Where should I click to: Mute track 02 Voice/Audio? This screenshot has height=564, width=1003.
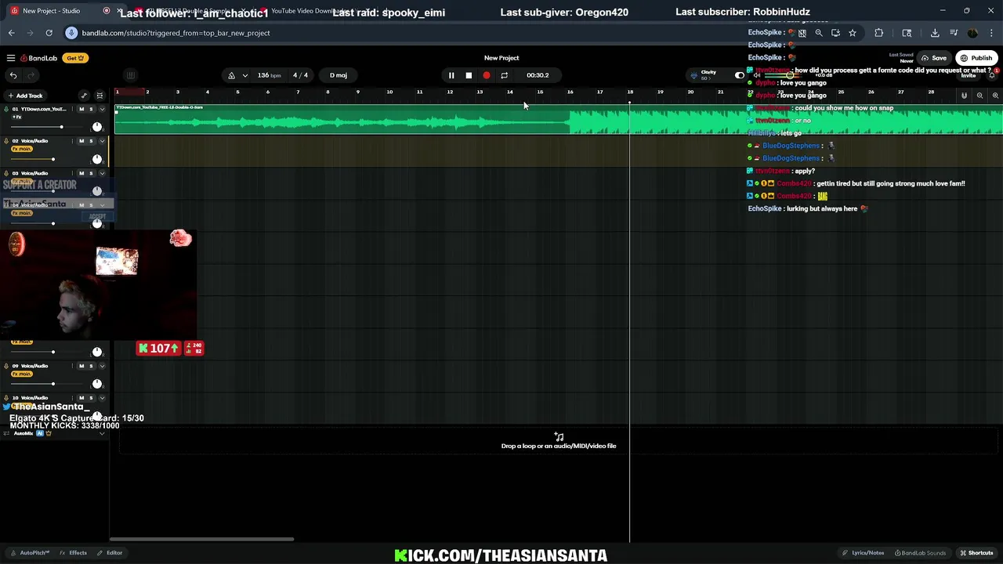pyautogui.click(x=81, y=141)
